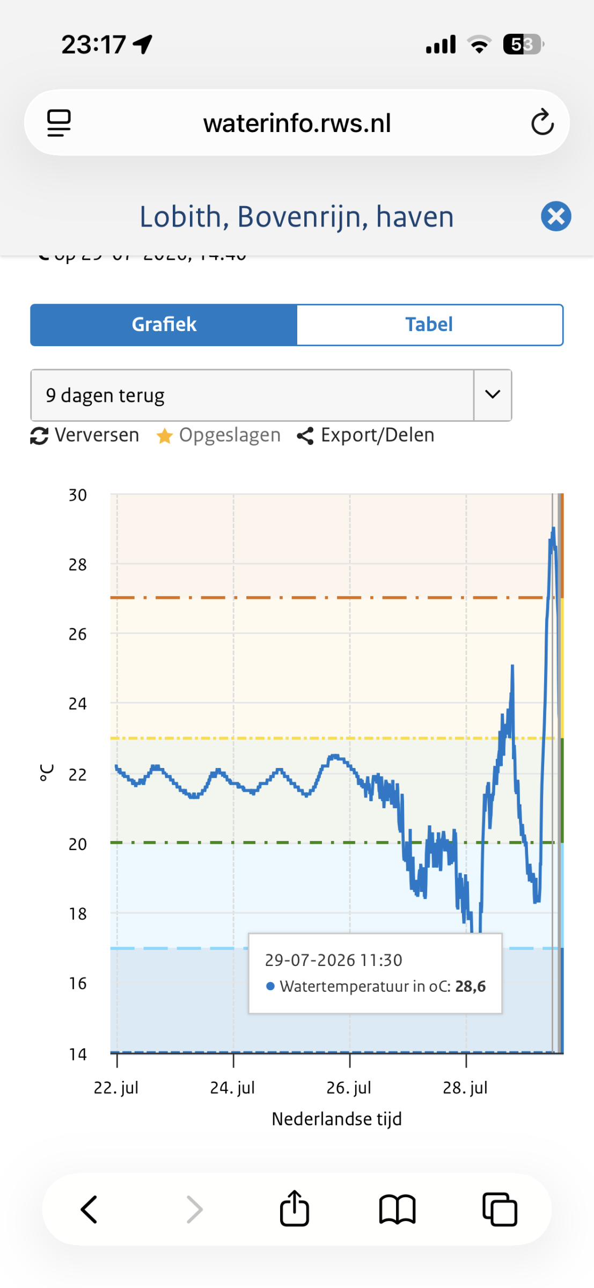
Task: Toggle the Opgeslagen star favorite
Action: point(218,435)
